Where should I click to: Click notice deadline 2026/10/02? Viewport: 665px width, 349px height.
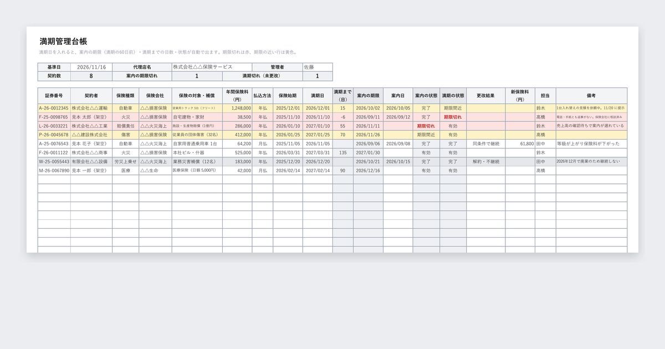(x=368, y=109)
